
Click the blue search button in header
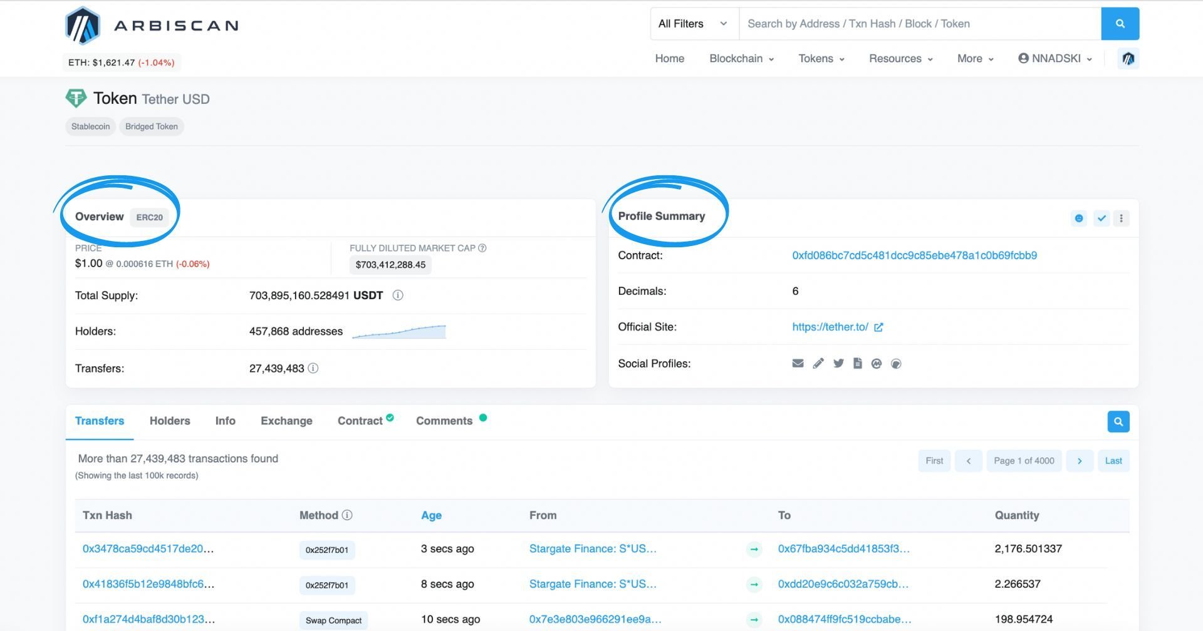(x=1120, y=24)
